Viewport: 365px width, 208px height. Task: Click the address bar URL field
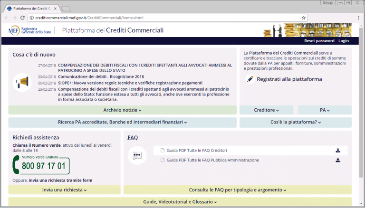click(x=168, y=18)
